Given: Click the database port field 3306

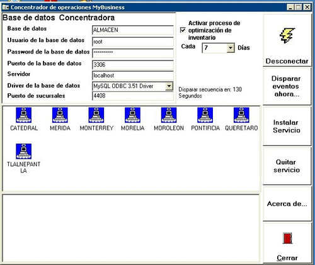Looking at the screenshot, I should coord(133,65).
